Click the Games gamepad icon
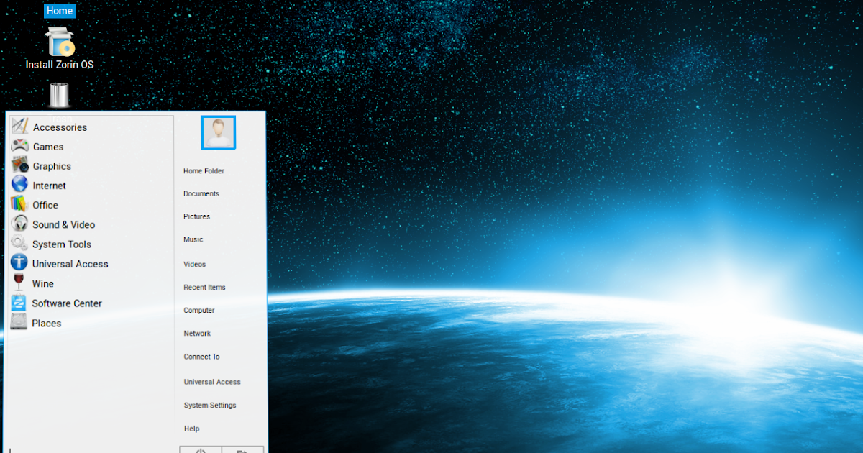 click(19, 145)
